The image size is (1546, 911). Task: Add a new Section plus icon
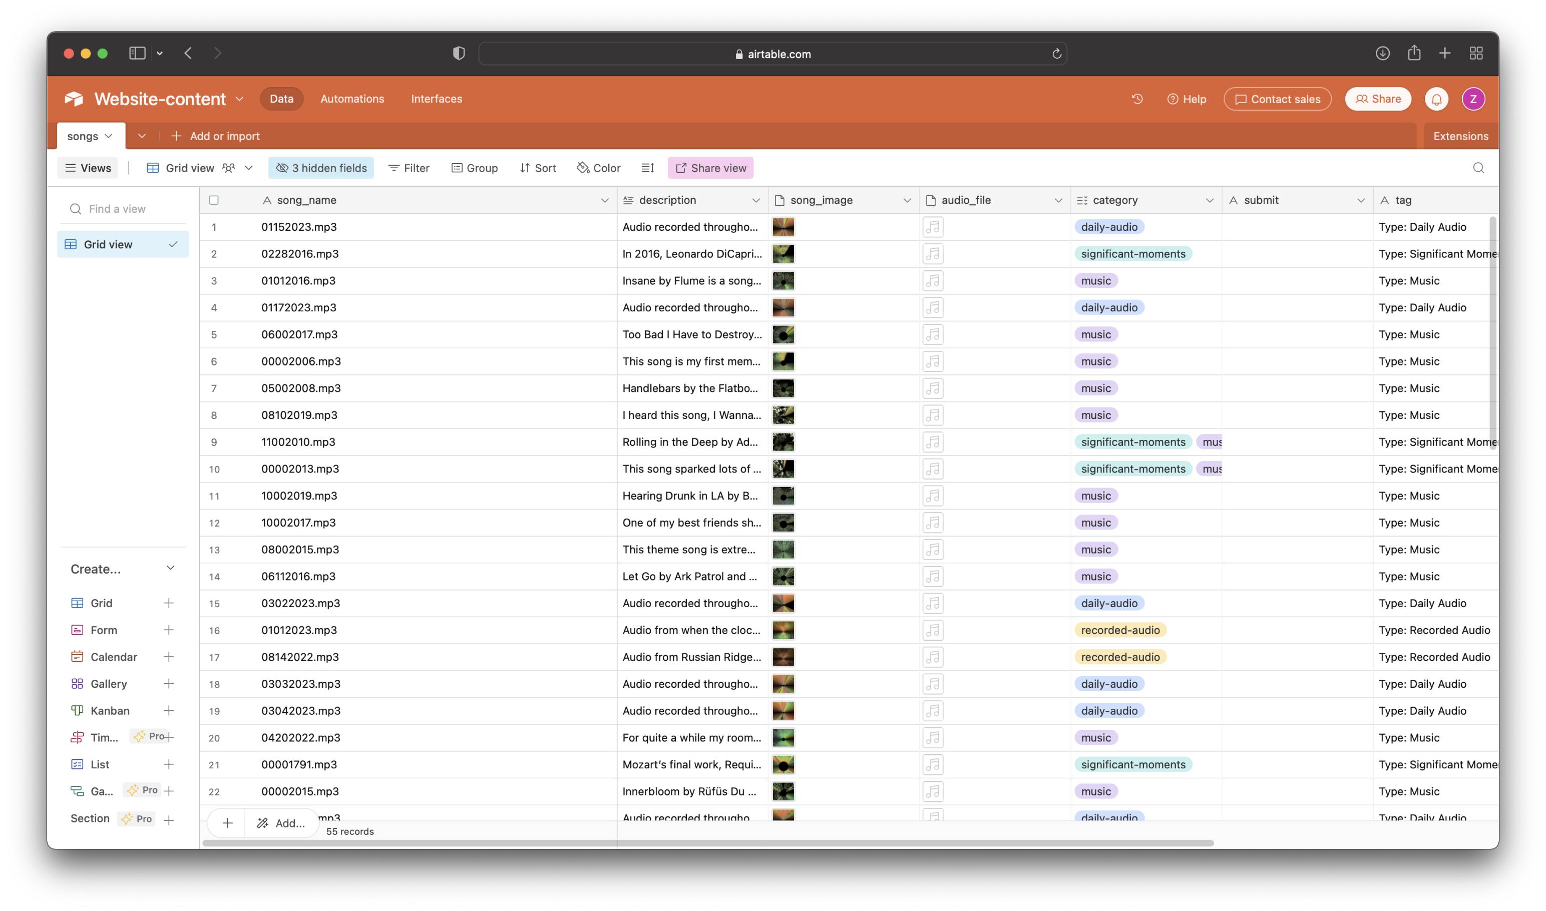169,819
